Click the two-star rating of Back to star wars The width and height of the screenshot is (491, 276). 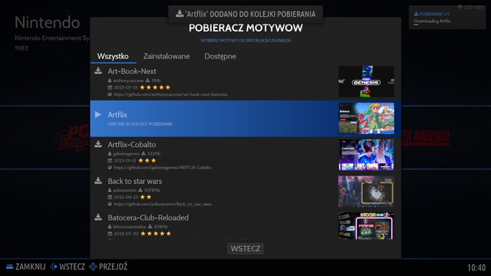[146, 197]
